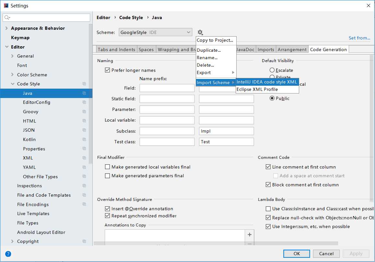Click the IntelliJ icon in the title bar

click(x=6, y=5)
